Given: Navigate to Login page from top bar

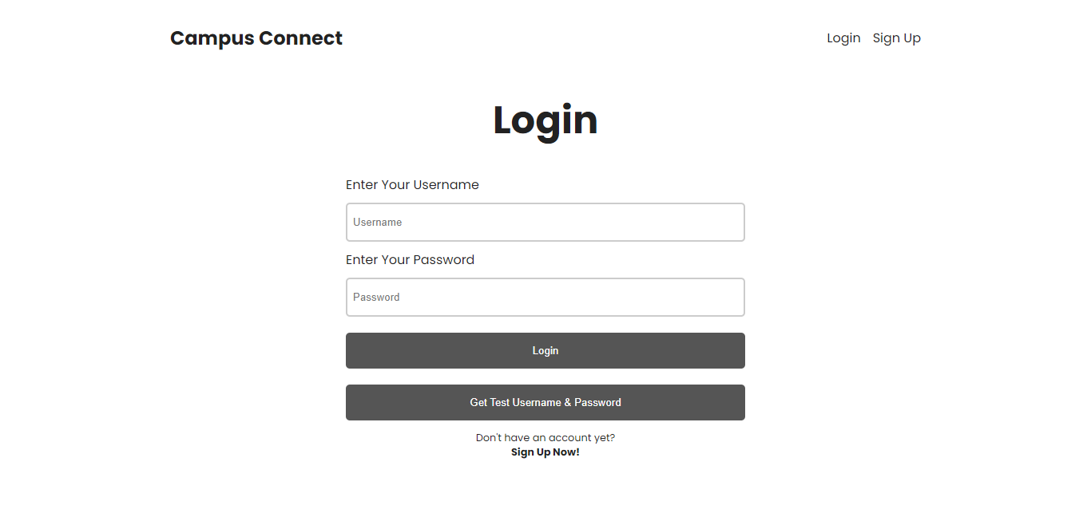Looking at the screenshot, I should (843, 37).
